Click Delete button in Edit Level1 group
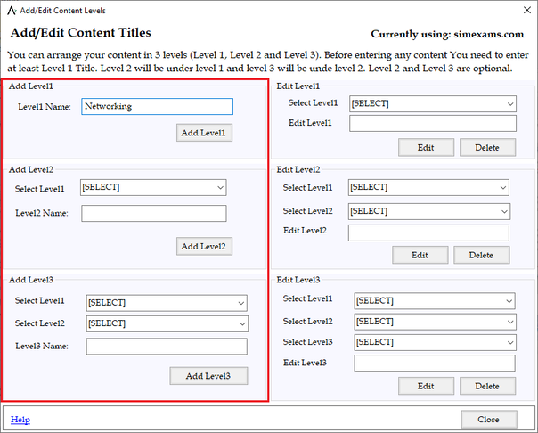Screen dimensions: 538x433 coord(486,147)
